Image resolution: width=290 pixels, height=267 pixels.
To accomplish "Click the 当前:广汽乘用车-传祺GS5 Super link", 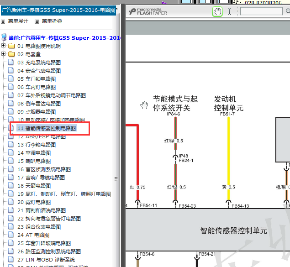I will pos(65,38).
